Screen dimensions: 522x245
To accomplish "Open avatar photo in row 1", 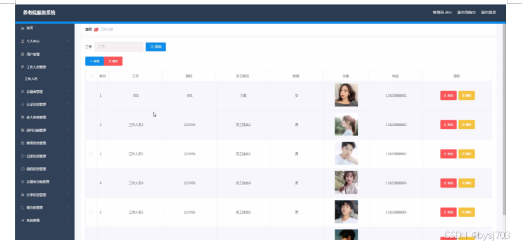I will 347,95.
